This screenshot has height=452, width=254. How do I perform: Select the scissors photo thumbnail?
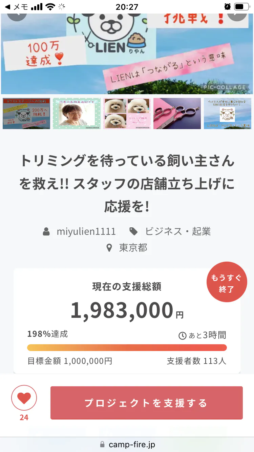pyautogui.click(x=177, y=114)
